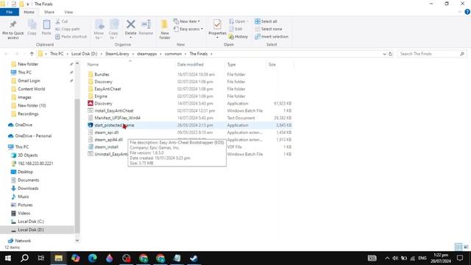Click Invert selection in ribbon
This screenshot has height=265, width=471.
tap(272, 36)
